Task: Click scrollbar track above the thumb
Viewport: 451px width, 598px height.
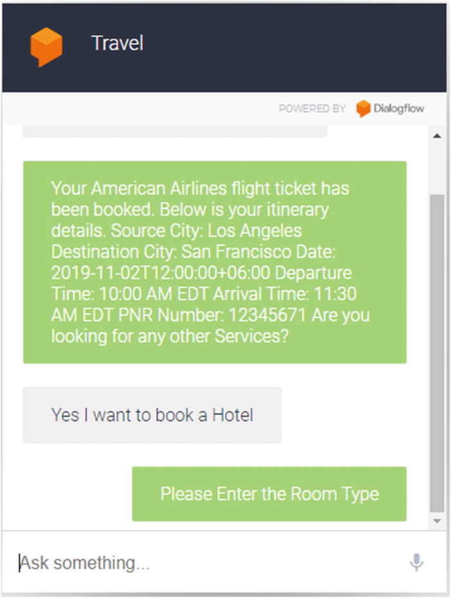Action: coord(437,168)
